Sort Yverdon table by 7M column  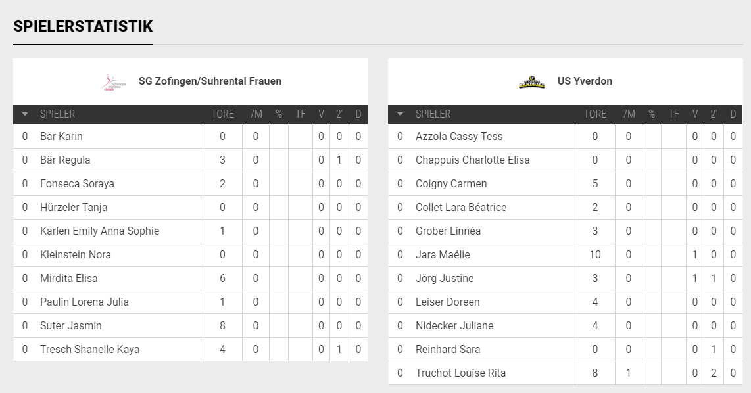[629, 114]
